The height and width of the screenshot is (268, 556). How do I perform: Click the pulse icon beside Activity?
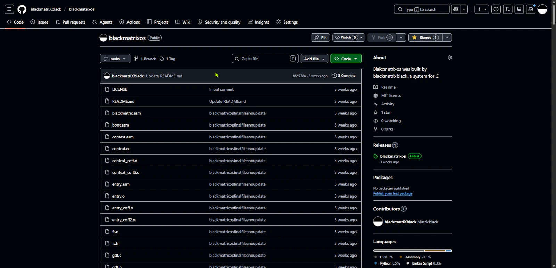pyautogui.click(x=376, y=104)
